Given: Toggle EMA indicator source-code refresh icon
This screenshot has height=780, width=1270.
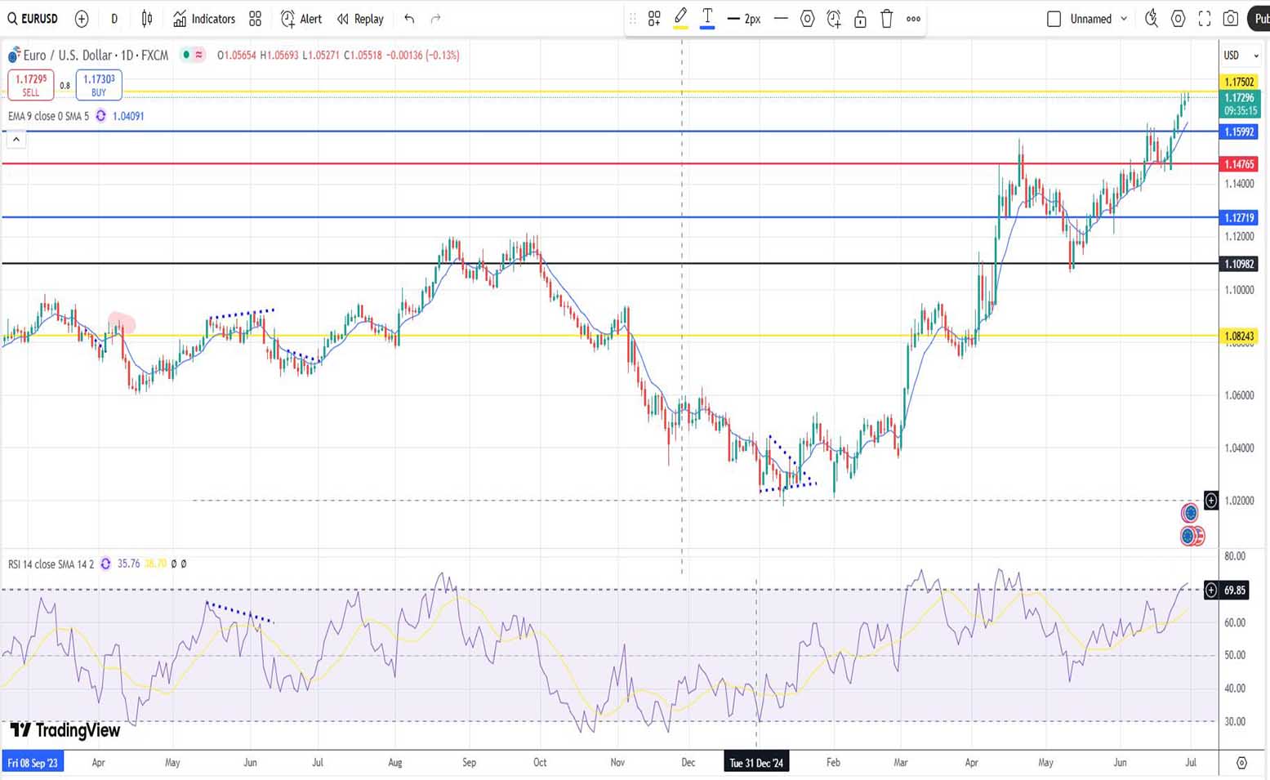Looking at the screenshot, I should click(101, 116).
